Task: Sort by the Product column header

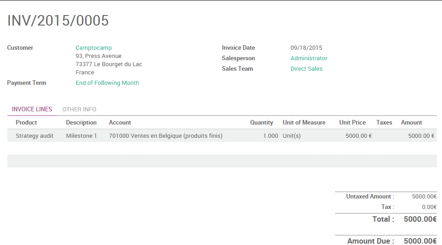Action: pyautogui.click(x=26, y=123)
